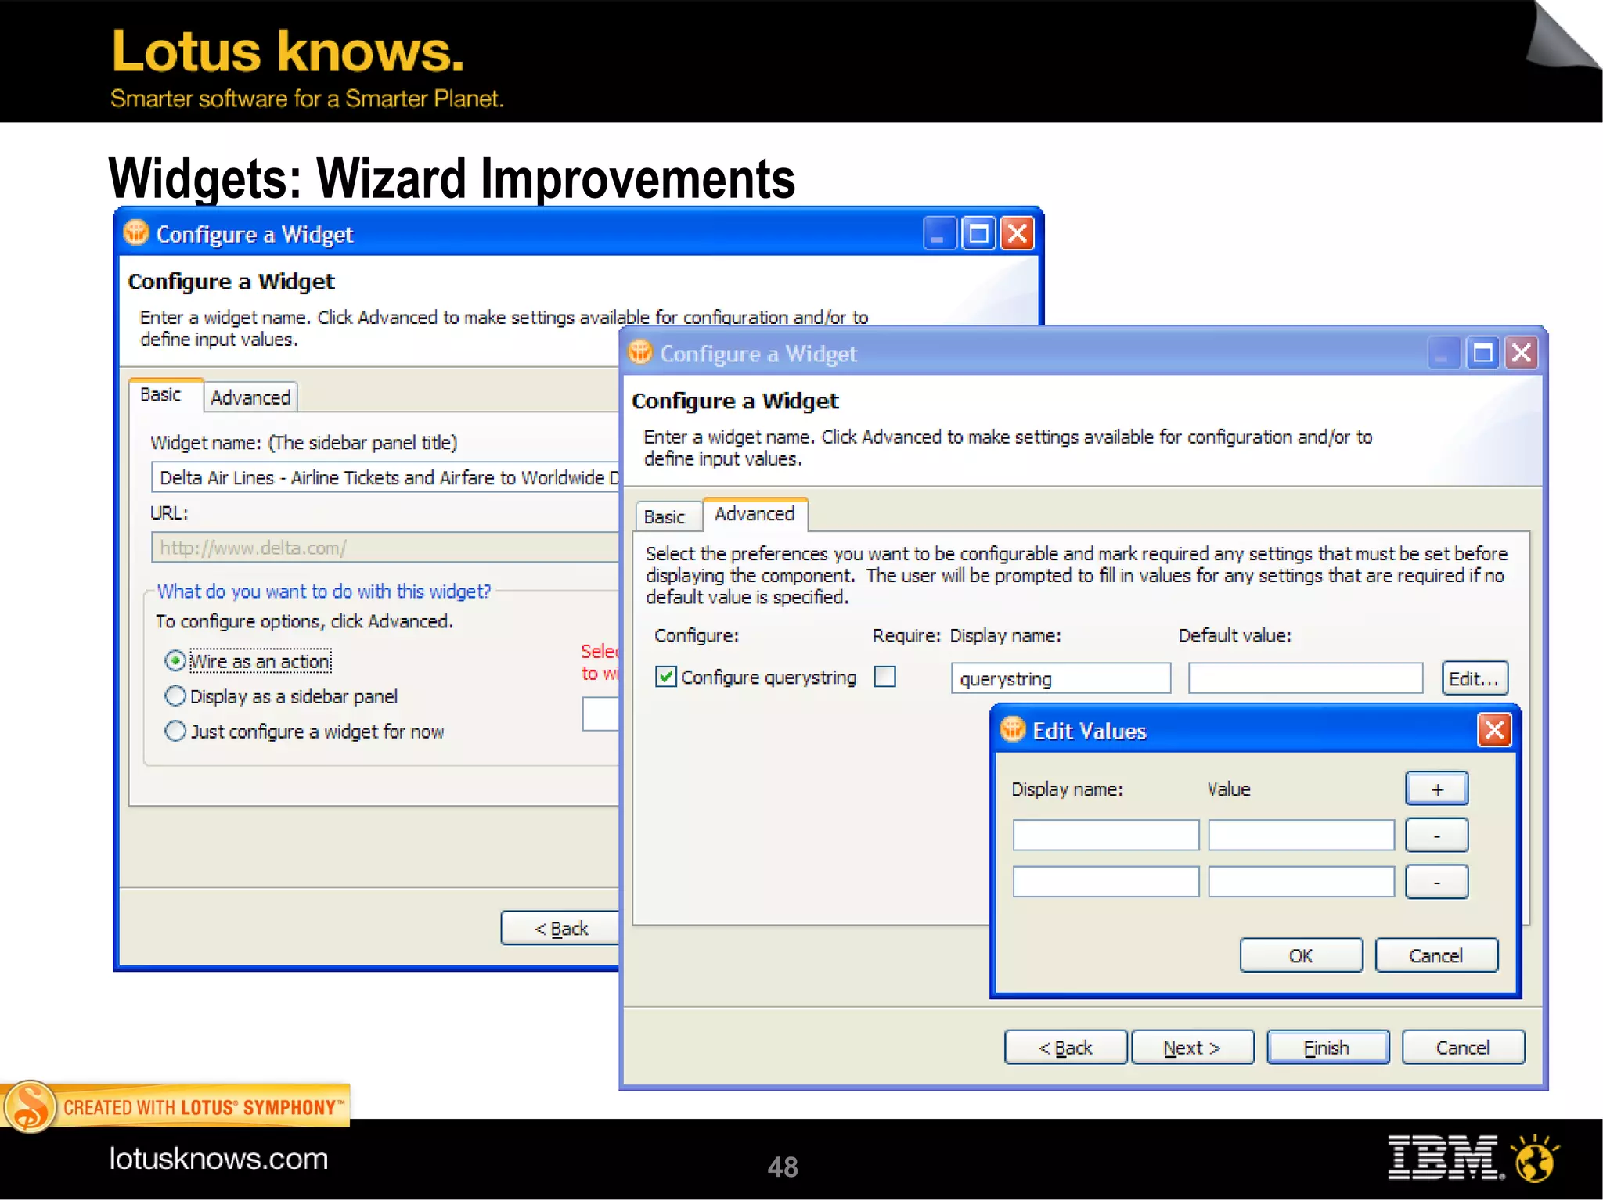Click Cancel in the front wizard window
This screenshot has height=1201, width=1603.
point(1463,1048)
